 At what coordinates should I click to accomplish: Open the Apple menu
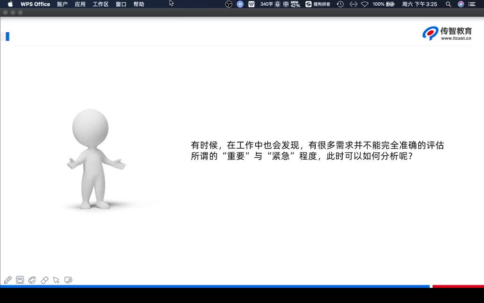click(10, 4)
